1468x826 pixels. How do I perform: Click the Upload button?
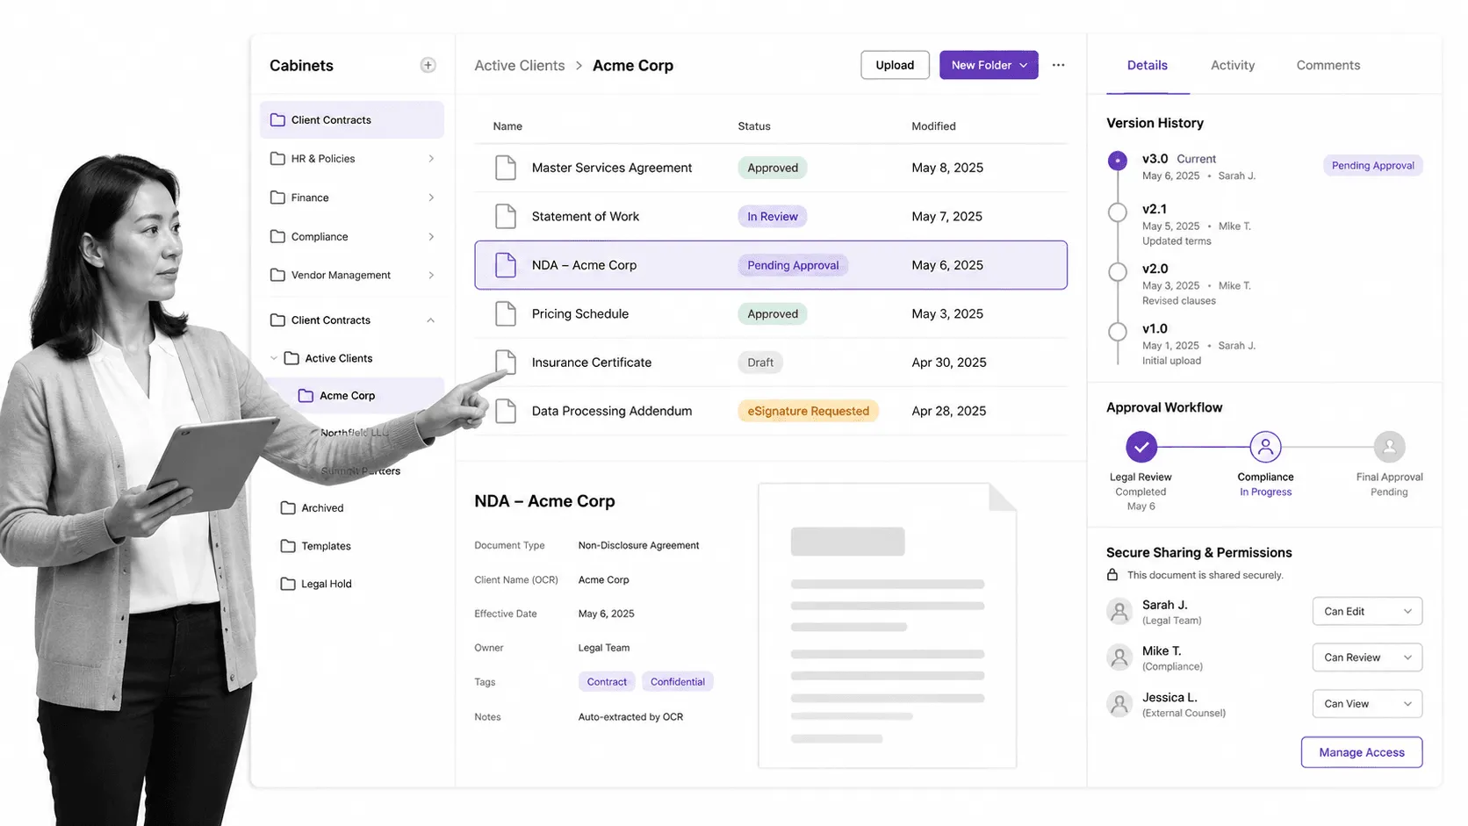(895, 65)
